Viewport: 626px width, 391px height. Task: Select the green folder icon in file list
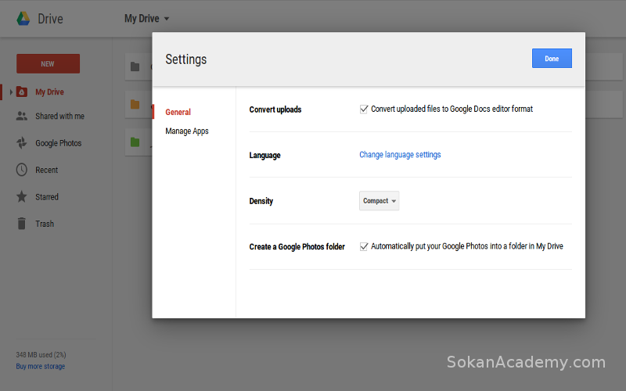tap(135, 142)
